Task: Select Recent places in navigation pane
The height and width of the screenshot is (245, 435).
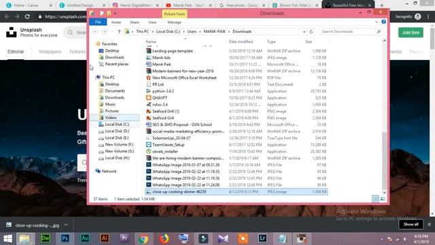Action: [x=116, y=64]
